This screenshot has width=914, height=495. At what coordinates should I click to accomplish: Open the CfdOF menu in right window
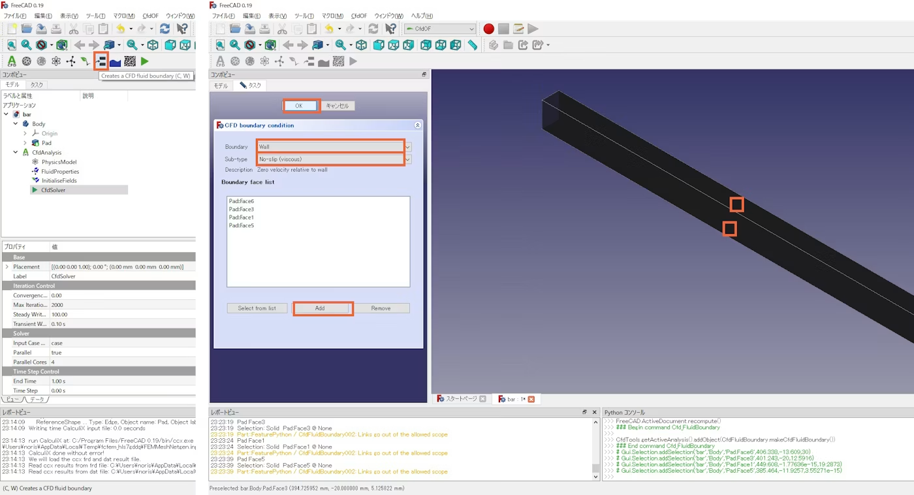click(x=359, y=16)
